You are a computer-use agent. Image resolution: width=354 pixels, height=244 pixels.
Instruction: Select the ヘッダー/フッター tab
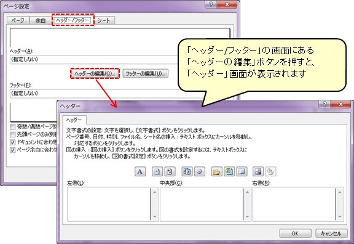[73, 20]
